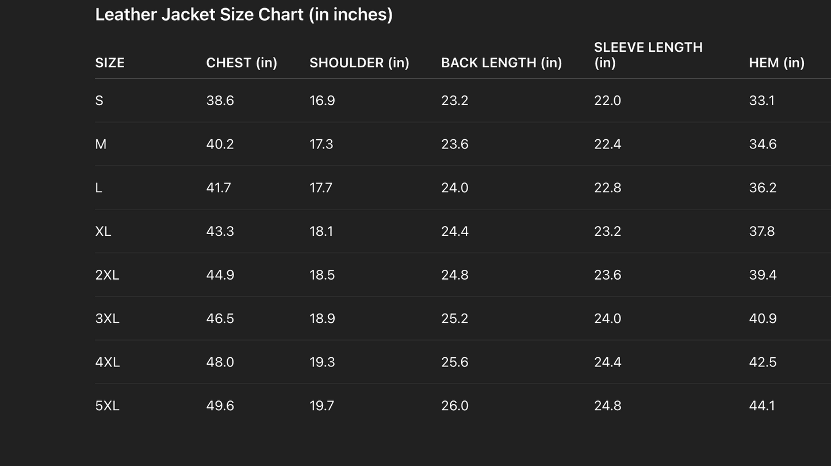Click the HEM (in) column header
This screenshot has height=466, width=831.
[776, 63]
